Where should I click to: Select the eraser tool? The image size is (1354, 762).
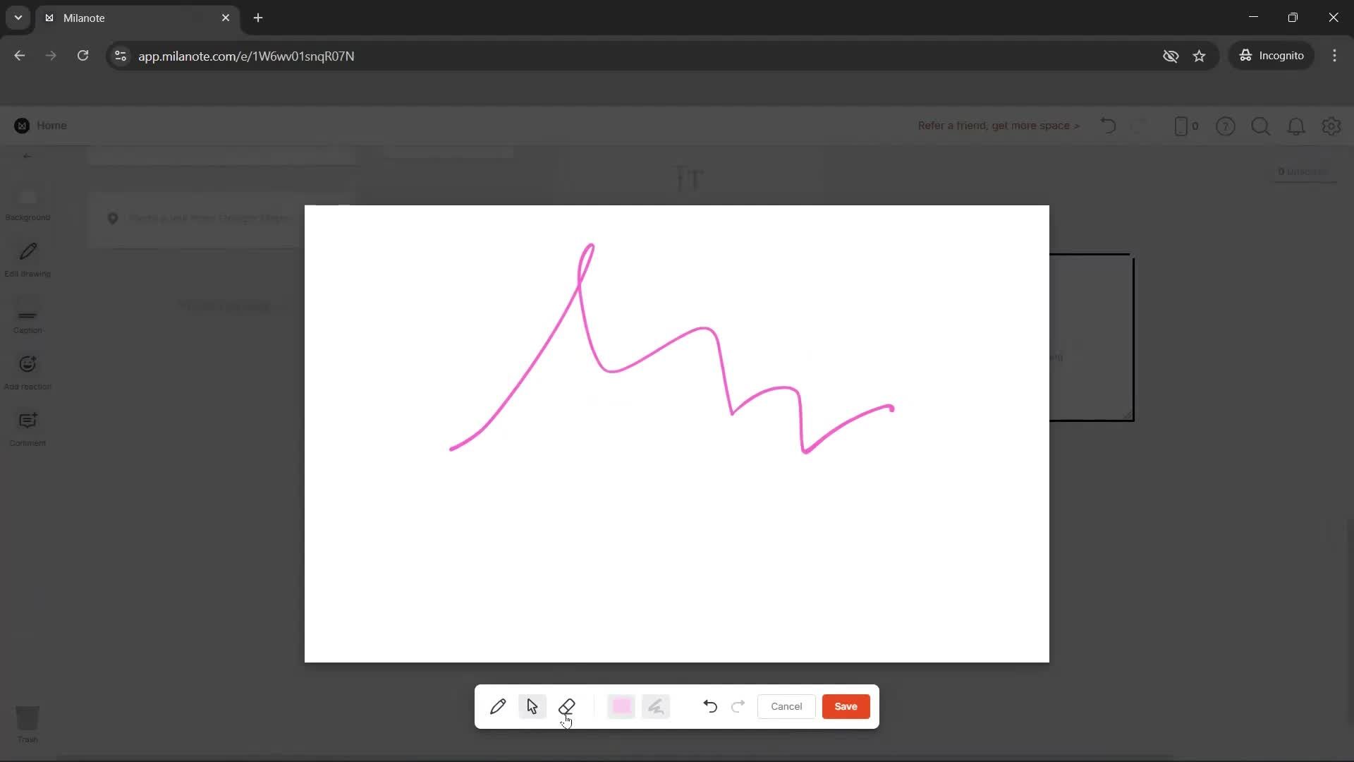(567, 706)
